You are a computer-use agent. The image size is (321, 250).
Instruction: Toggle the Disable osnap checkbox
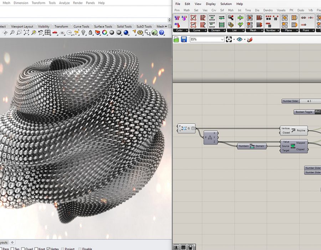80,249
